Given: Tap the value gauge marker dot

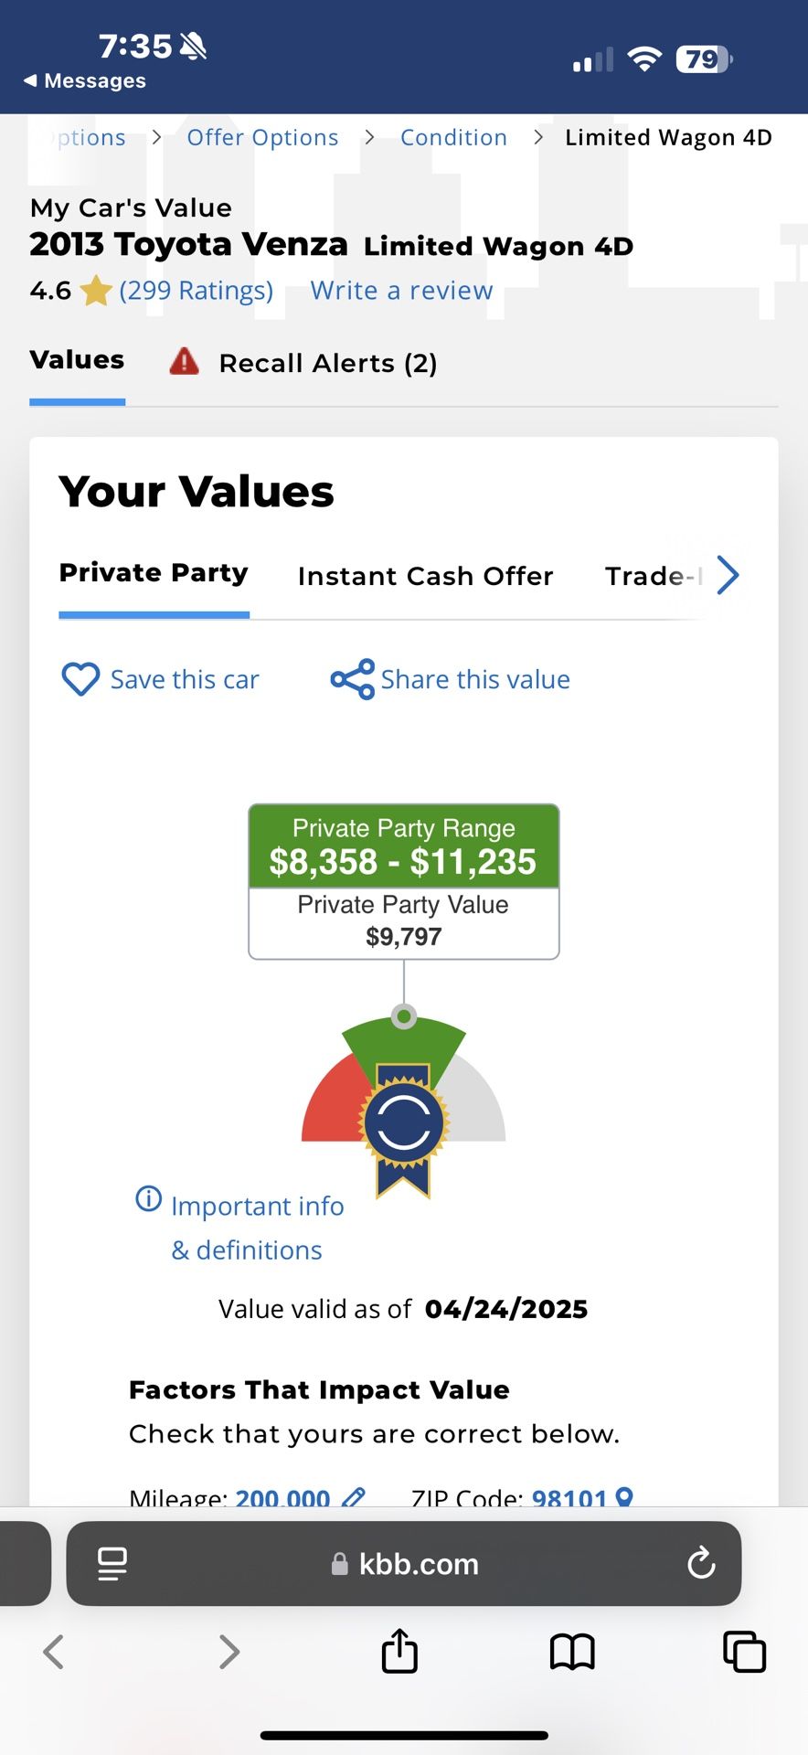Looking at the screenshot, I should [x=404, y=1016].
